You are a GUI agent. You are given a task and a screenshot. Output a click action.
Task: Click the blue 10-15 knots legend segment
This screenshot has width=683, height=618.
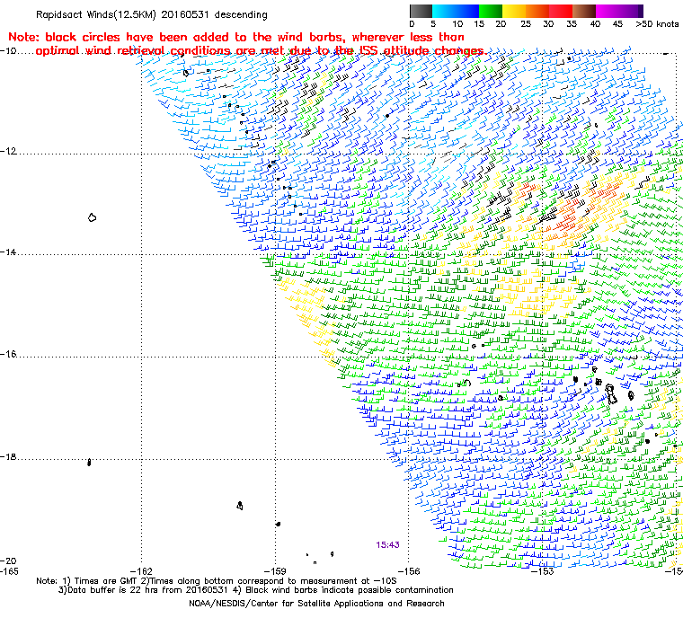click(467, 11)
